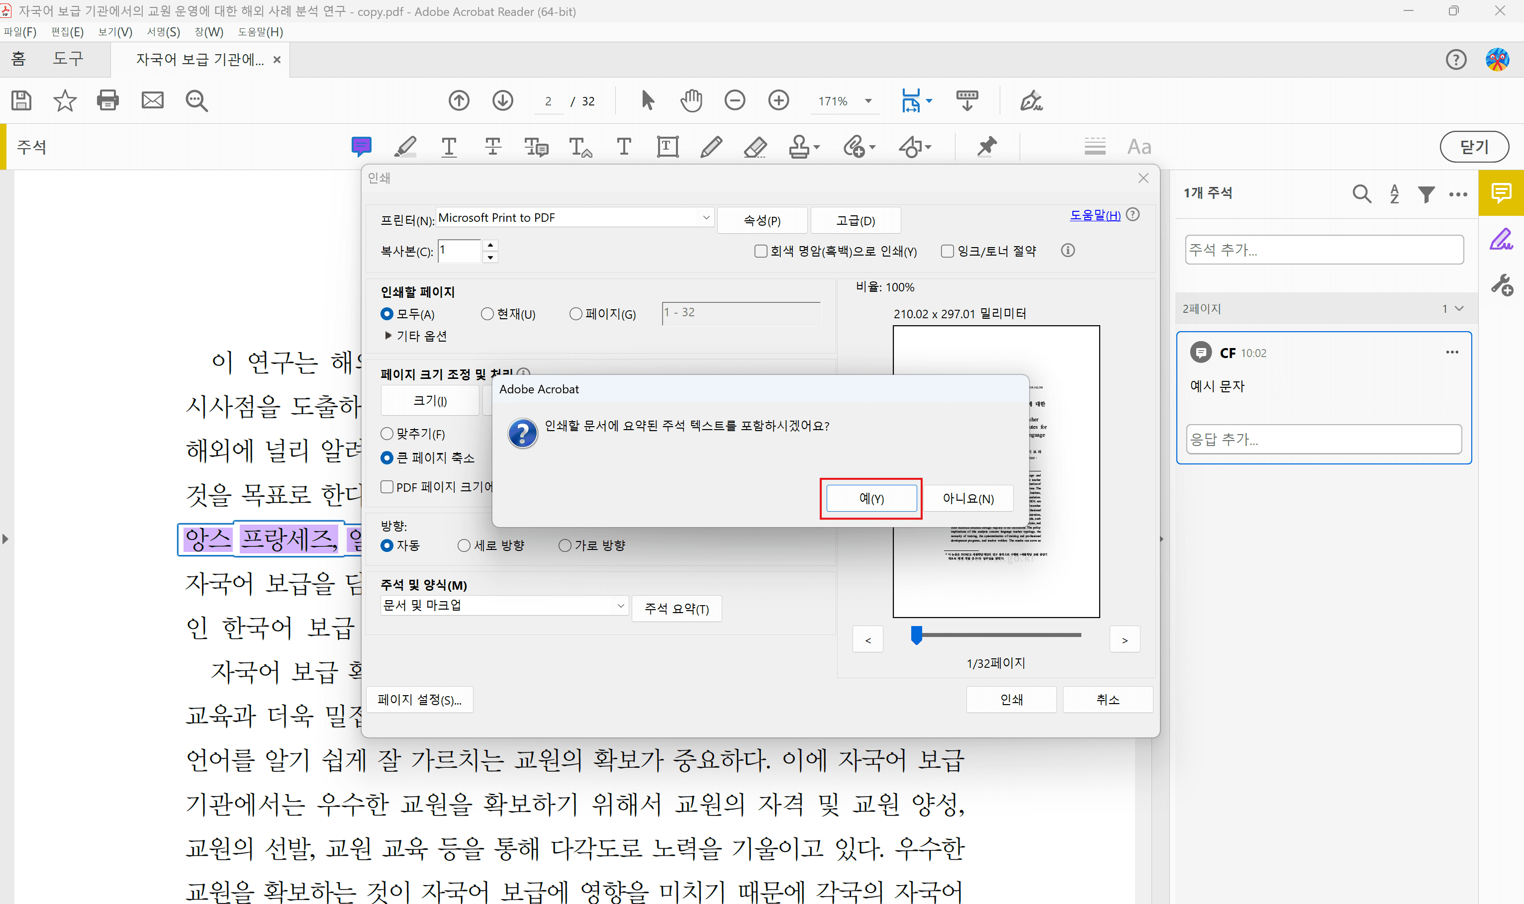This screenshot has width=1524, height=904.
Task: Click the filter comments funnel icon
Action: [1426, 194]
